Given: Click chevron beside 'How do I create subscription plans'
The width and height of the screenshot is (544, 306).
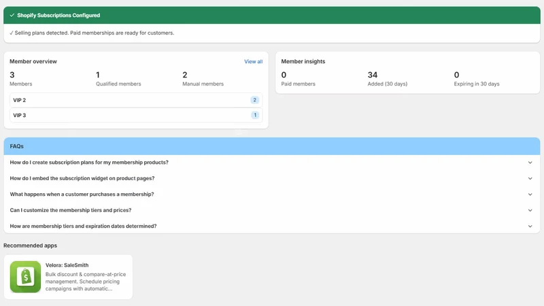Looking at the screenshot, I should coord(530,163).
